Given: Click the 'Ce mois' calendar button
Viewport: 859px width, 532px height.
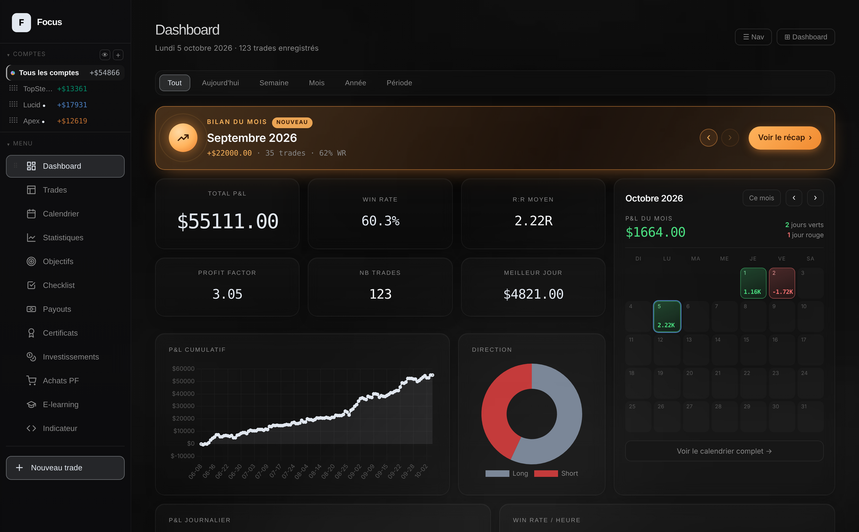Looking at the screenshot, I should click(x=761, y=198).
